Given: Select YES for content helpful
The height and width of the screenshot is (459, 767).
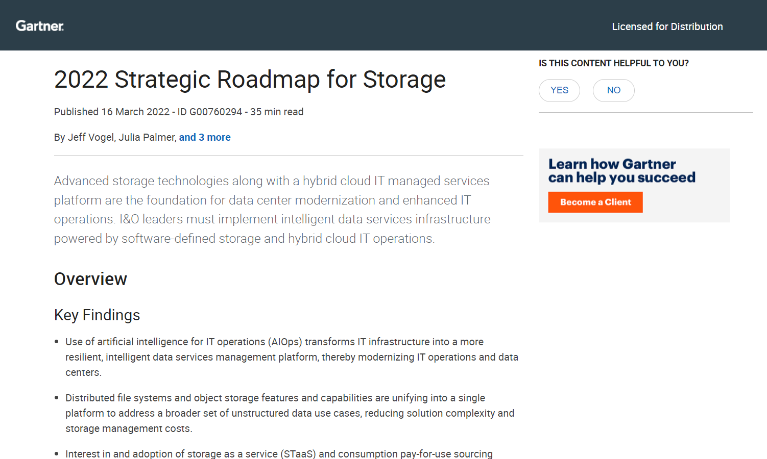Looking at the screenshot, I should pos(559,90).
